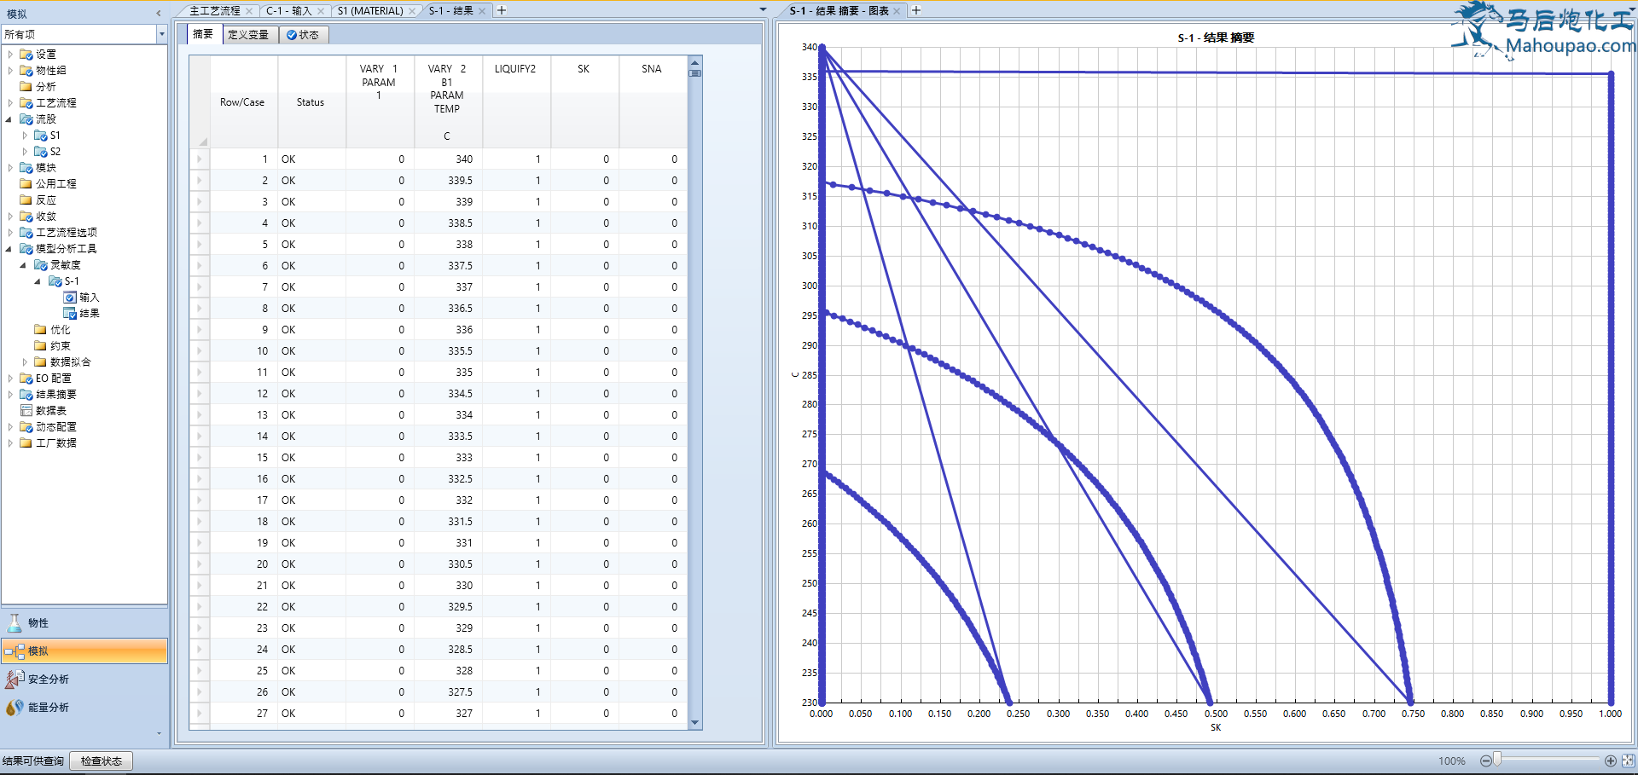Viewport: 1638px width, 775px height.
Task: Open the 数据表 item
Action: (x=50, y=410)
